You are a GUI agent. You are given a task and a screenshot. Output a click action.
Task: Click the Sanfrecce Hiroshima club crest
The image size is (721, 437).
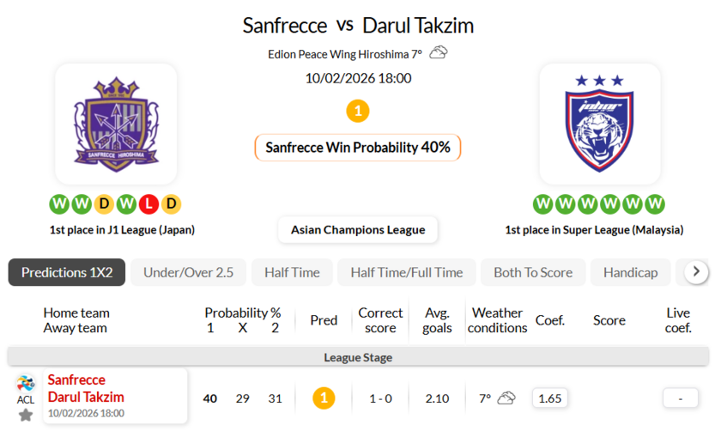116,124
